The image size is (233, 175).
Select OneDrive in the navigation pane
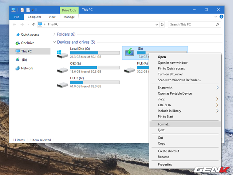(28, 43)
